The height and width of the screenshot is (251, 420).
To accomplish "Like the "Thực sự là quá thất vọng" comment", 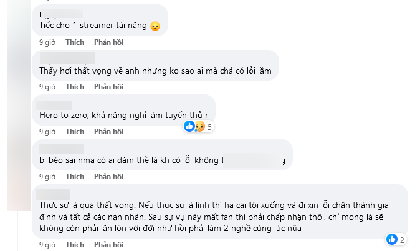I will coord(75,245).
